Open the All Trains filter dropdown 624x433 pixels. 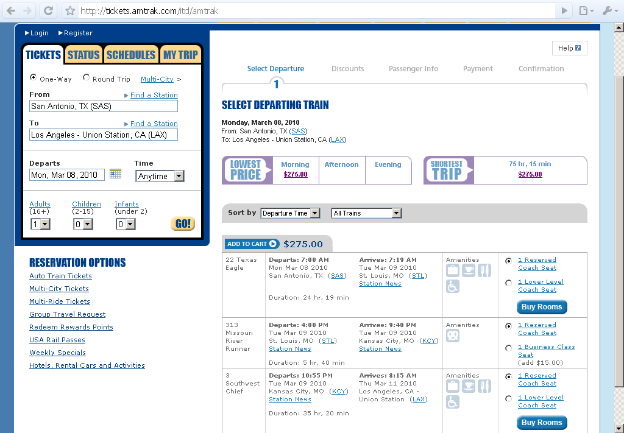[366, 213]
